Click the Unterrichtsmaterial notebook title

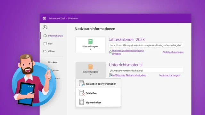(x=126, y=65)
